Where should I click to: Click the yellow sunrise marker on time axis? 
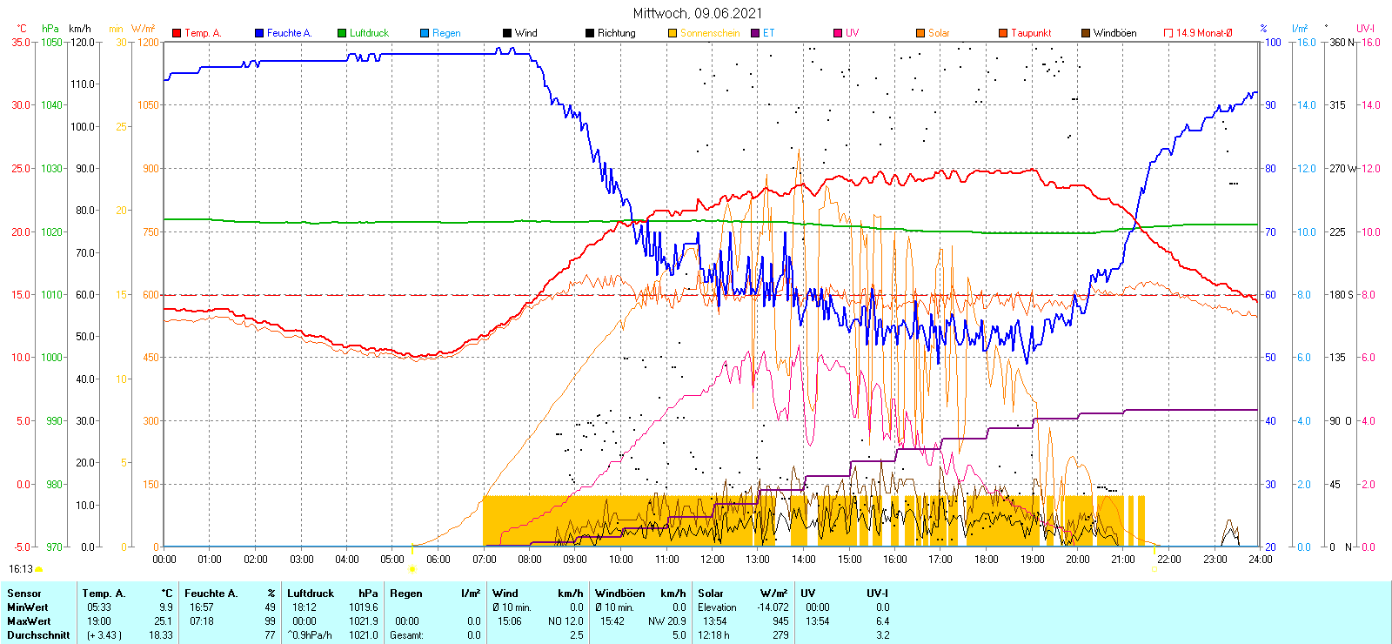pos(412,569)
